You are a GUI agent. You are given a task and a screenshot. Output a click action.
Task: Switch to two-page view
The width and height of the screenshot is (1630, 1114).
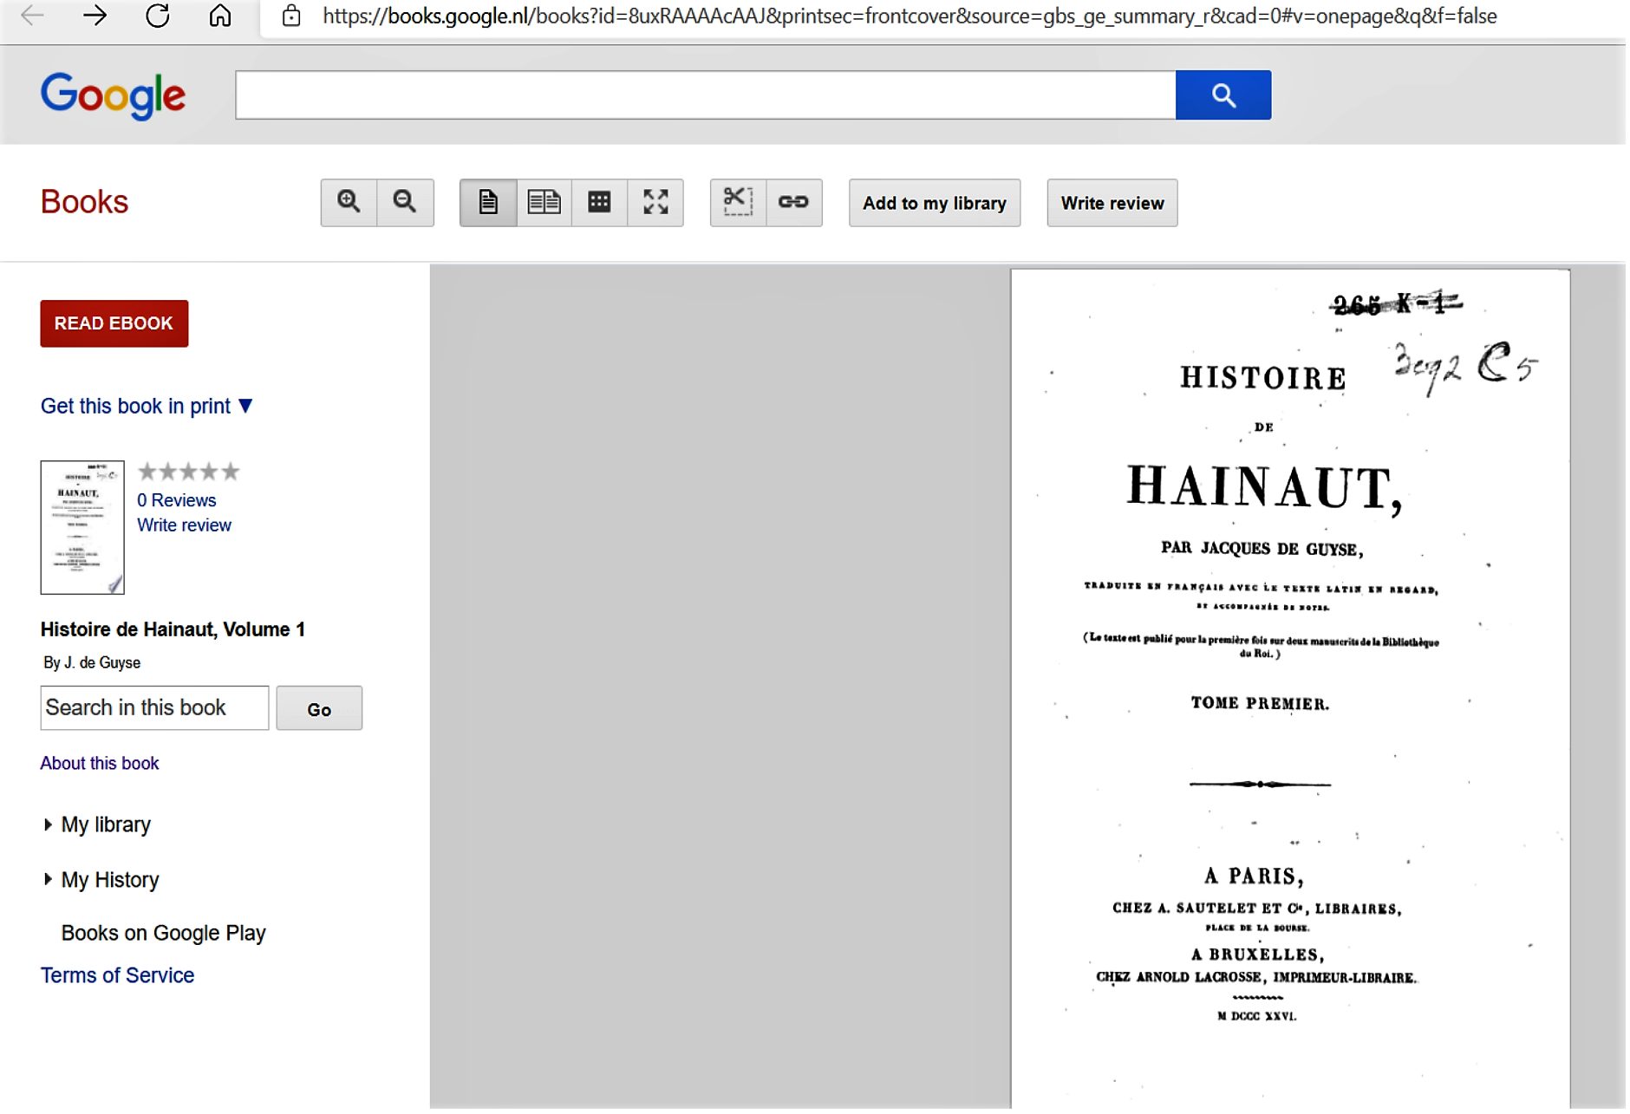point(544,203)
